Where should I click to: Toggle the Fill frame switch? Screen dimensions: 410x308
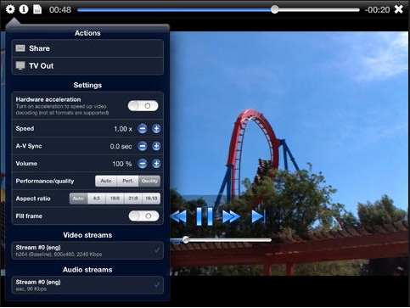[x=143, y=216]
